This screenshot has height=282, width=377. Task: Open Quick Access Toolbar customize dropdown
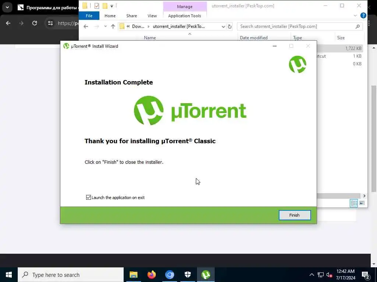(112, 6)
